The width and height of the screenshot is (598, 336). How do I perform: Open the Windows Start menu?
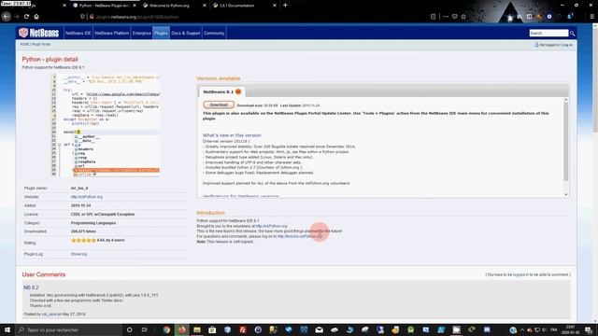tap(7, 329)
